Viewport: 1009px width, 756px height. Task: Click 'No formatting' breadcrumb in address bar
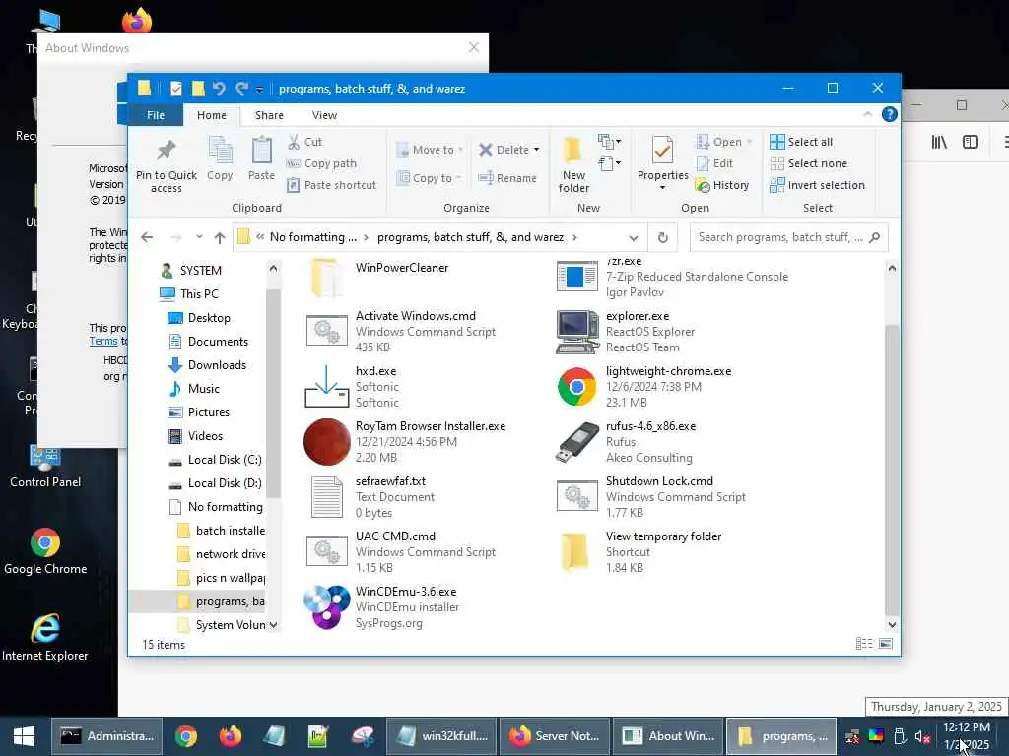(x=312, y=237)
